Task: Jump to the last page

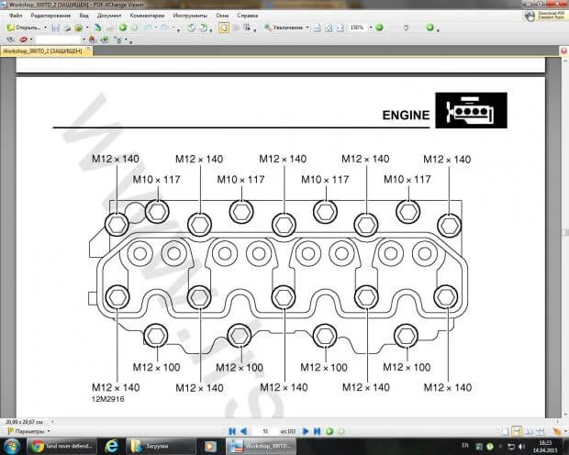Action: click(318, 430)
